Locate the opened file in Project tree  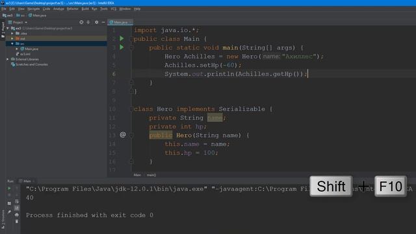81,22
